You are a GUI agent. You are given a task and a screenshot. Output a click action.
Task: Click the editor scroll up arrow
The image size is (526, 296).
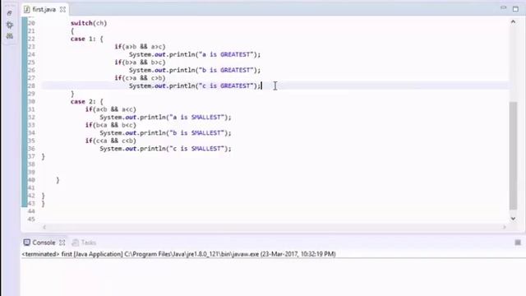(x=513, y=22)
